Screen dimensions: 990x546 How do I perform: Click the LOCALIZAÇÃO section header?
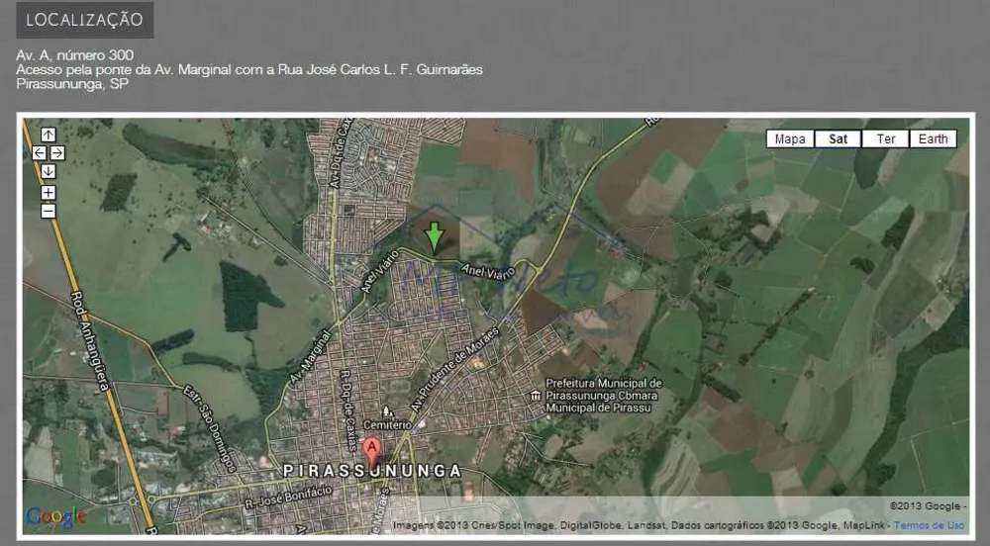(x=84, y=20)
